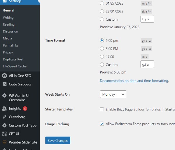Click the Insights notification badge showing 5

click(25, 108)
